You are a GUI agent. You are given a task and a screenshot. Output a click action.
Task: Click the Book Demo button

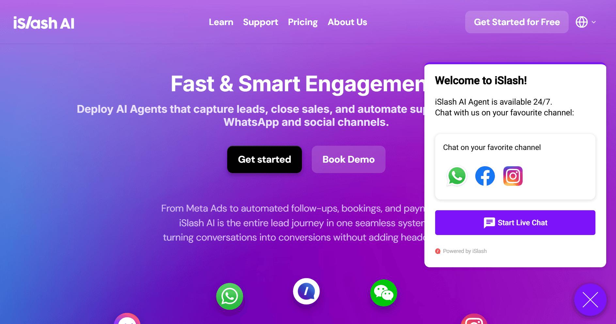tap(349, 159)
